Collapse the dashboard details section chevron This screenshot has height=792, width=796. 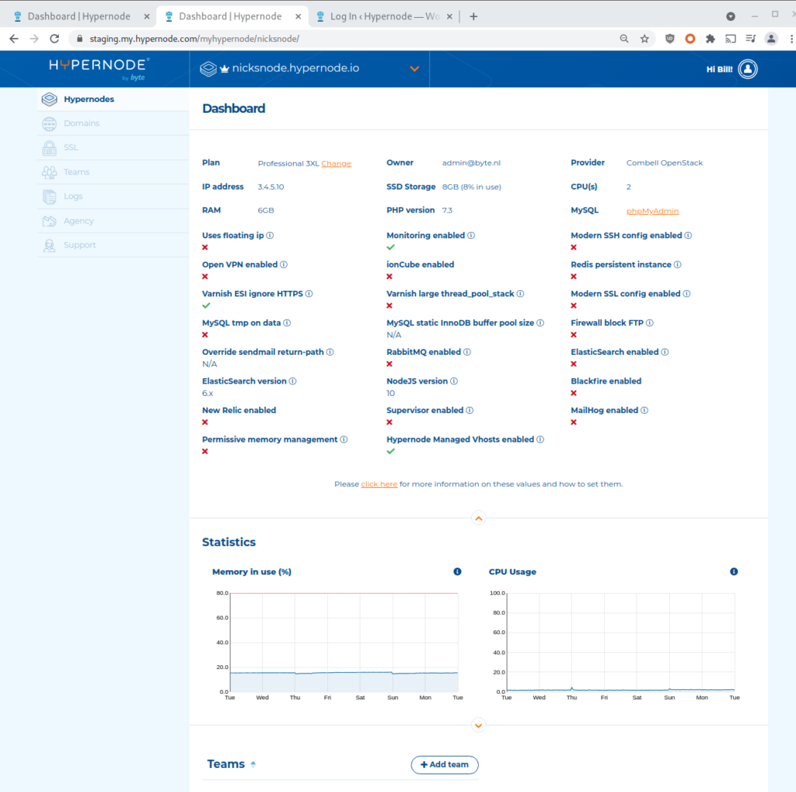click(x=478, y=518)
